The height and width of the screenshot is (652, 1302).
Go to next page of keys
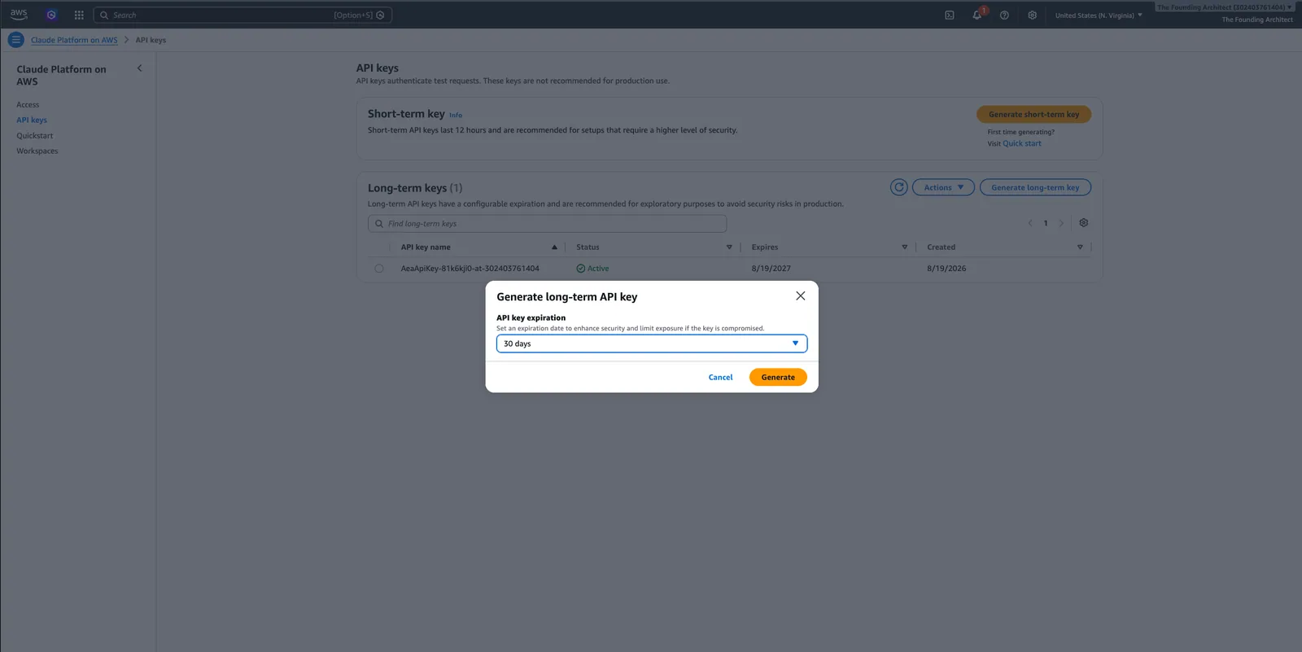click(1061, 223)
